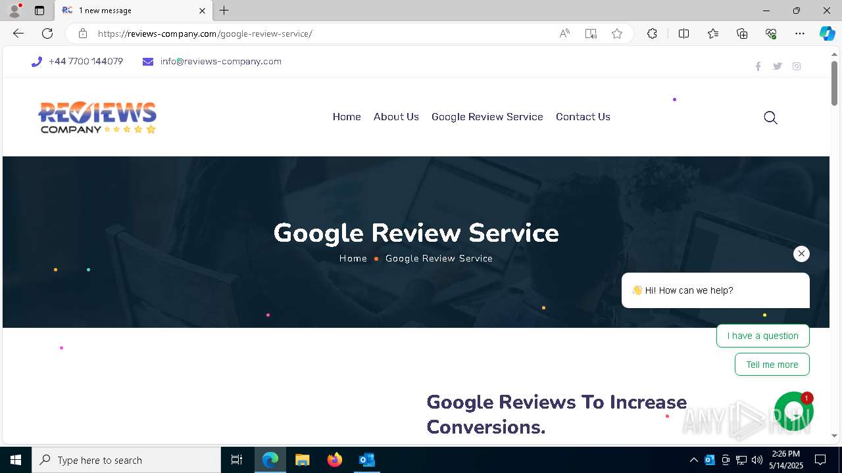The image size is (842, 473).
Task: Open Browser essentials icon
Action: [x=771, y=34]
